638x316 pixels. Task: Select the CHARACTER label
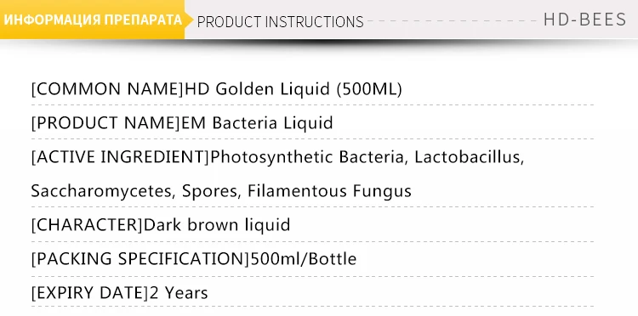click(x=88, y=224)
